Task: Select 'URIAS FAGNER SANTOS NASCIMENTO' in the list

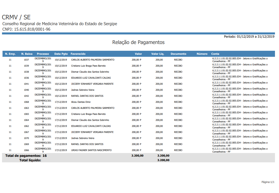Action: 91,150
